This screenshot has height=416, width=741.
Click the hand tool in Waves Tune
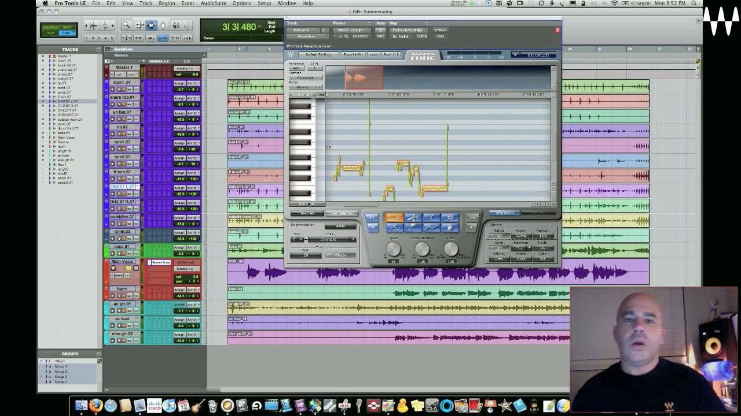click(x=449, y=228)
